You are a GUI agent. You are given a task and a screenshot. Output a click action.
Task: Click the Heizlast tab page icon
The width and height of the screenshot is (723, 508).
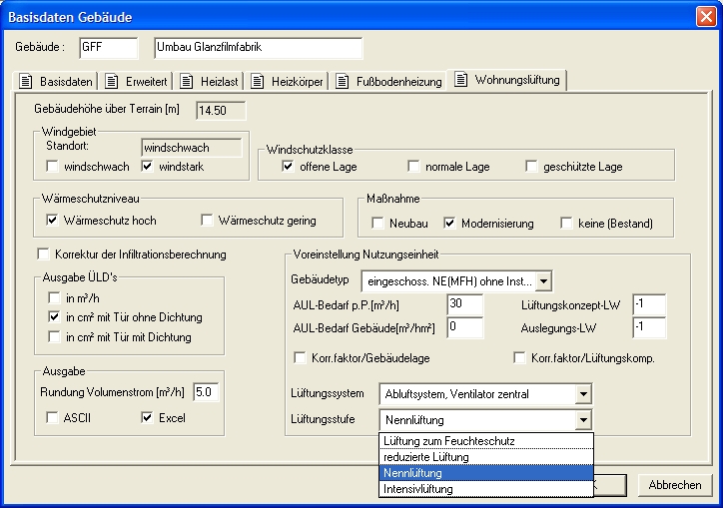(x=188, y=81)
